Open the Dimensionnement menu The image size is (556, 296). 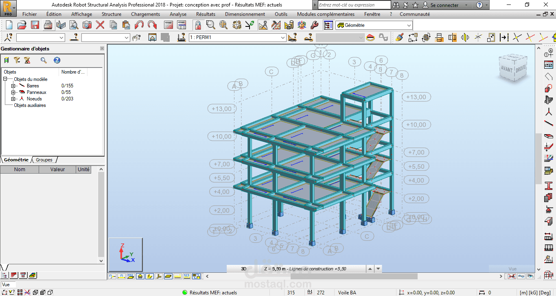[x=245, y=14]
